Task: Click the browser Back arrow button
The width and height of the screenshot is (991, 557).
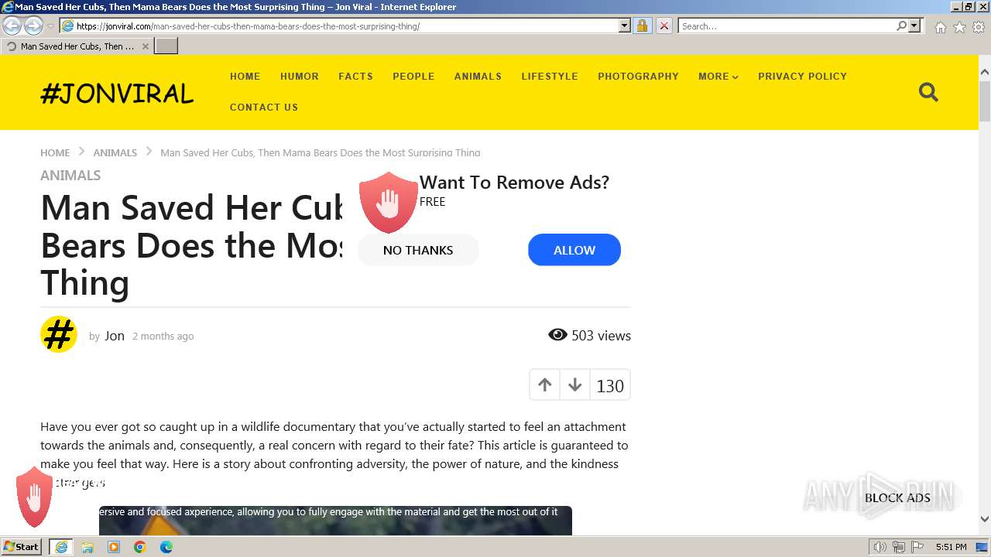Action: [12, 26]
